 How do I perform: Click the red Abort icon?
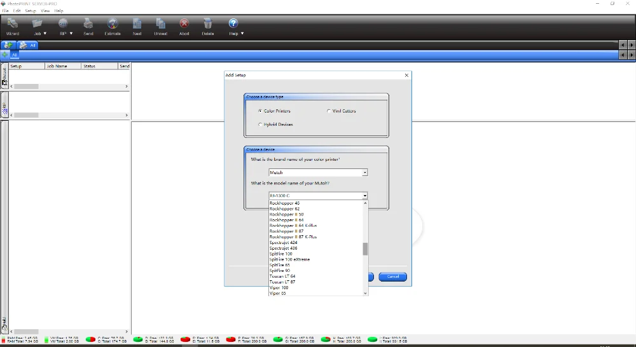[x=184, y=24]
